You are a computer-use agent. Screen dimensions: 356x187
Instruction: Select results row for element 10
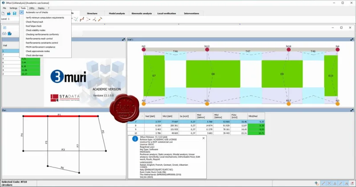[196, 133]
